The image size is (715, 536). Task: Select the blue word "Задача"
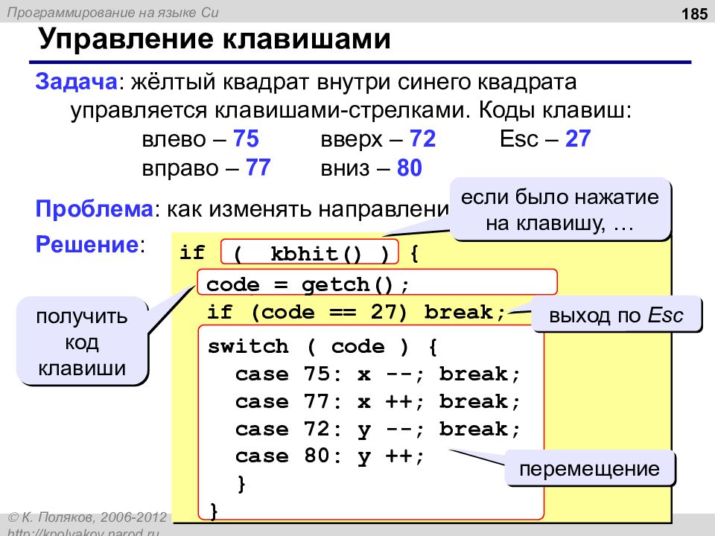point(76,82)
